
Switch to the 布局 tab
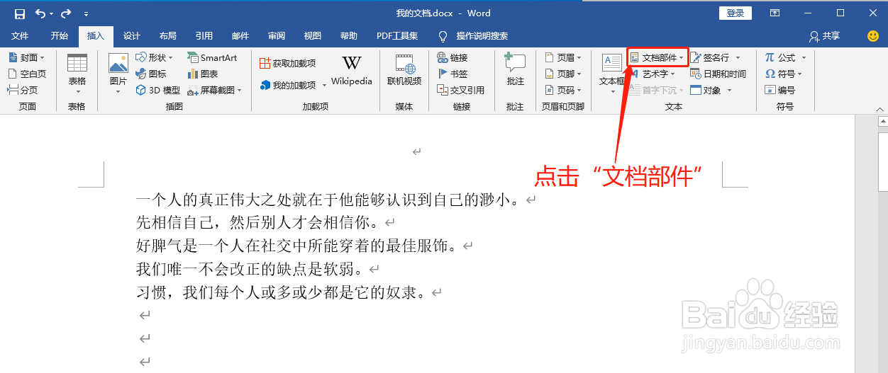pyautogui.click(x=167, y=36)
